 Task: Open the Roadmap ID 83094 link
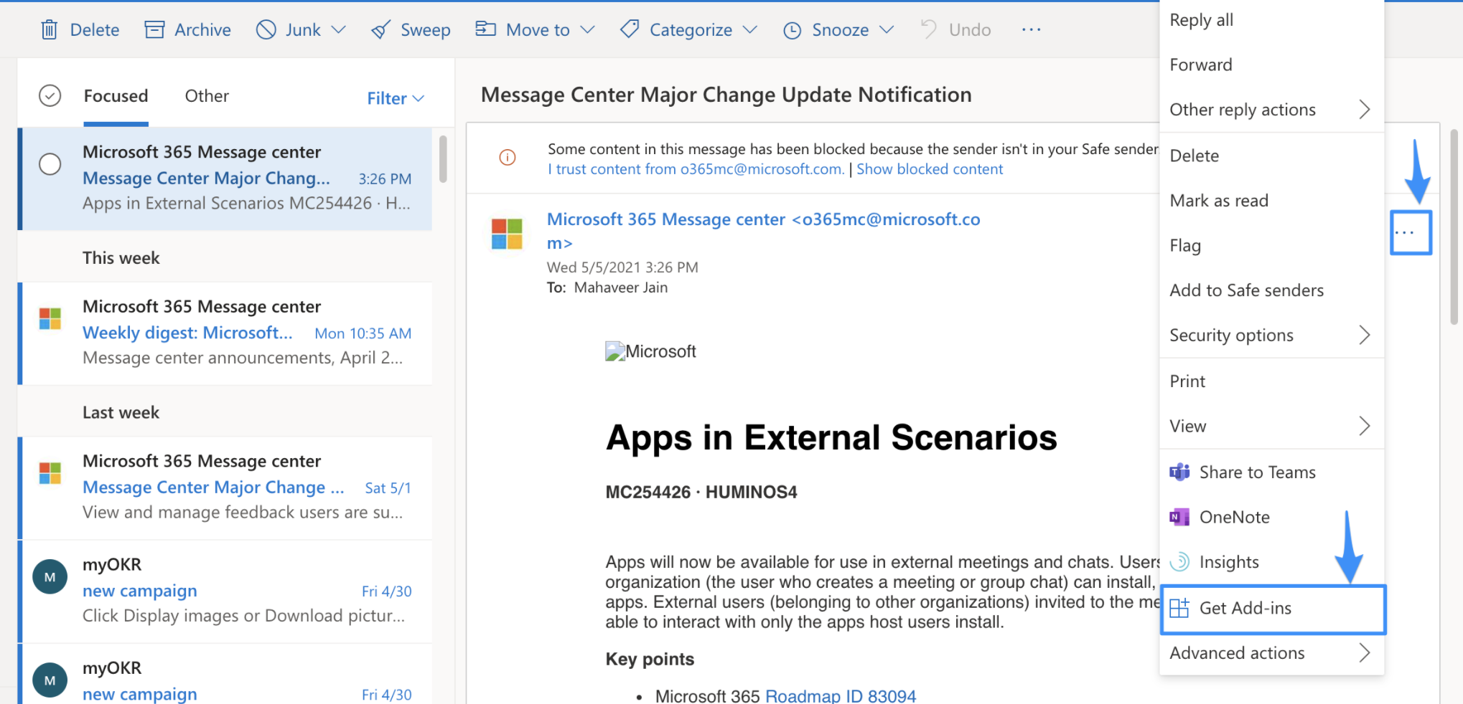coord(841,696)
